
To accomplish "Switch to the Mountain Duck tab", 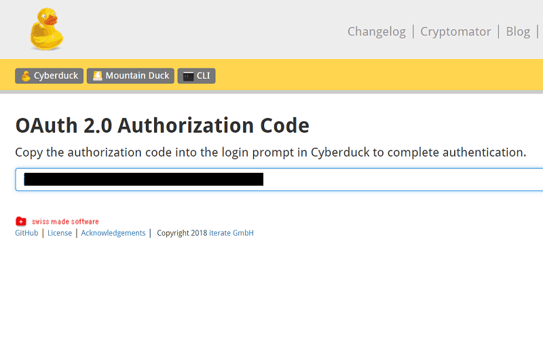I will coord(130,76).
